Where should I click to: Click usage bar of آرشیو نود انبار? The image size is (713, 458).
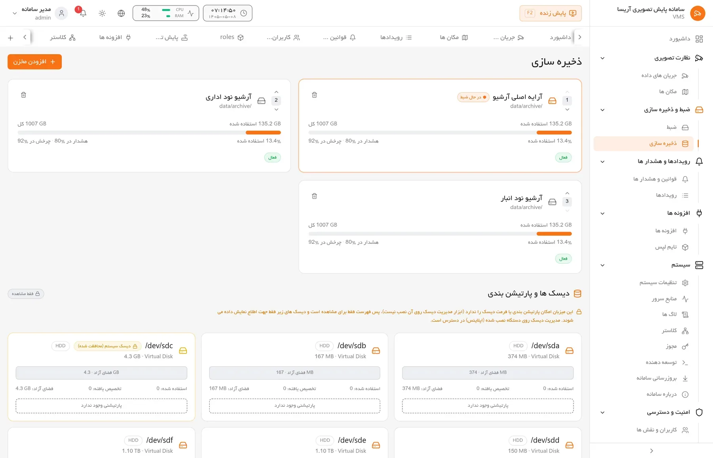[x=440, y=234]
